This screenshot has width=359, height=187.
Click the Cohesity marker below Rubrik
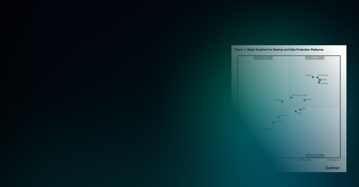click(x=319, y=83)
